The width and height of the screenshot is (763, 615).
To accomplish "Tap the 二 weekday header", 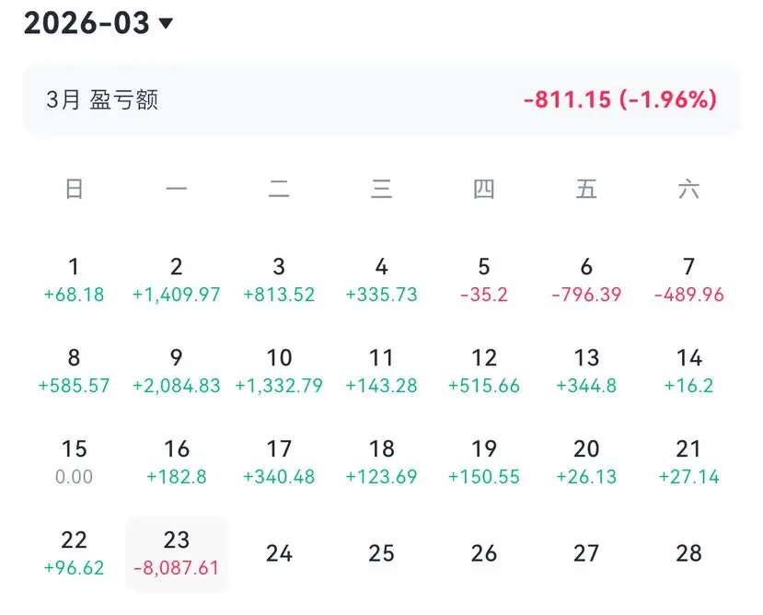I will coord(279,189).
